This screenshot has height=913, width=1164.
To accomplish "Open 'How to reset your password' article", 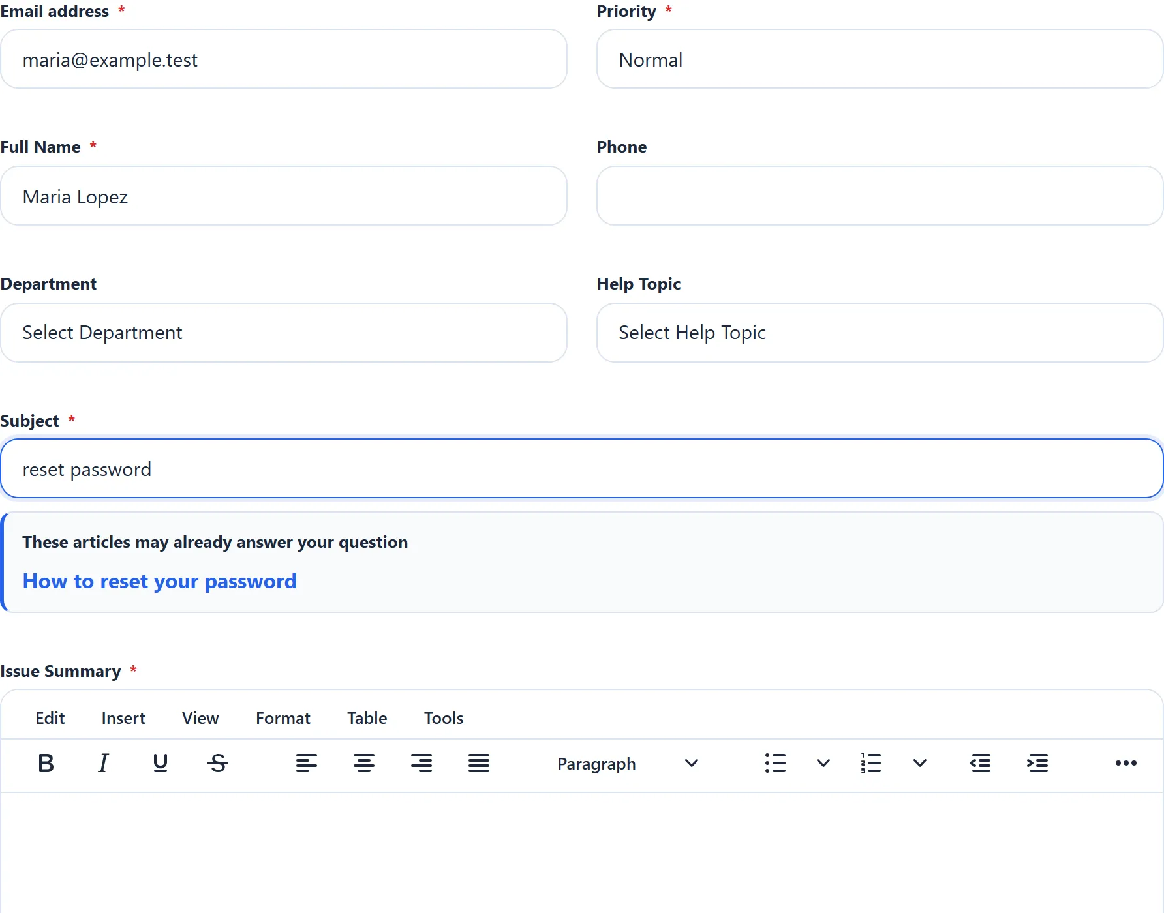I will tap(160, 581).
